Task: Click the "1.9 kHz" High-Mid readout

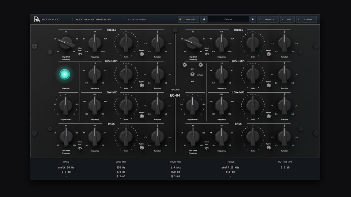Action: click(175, 167)
